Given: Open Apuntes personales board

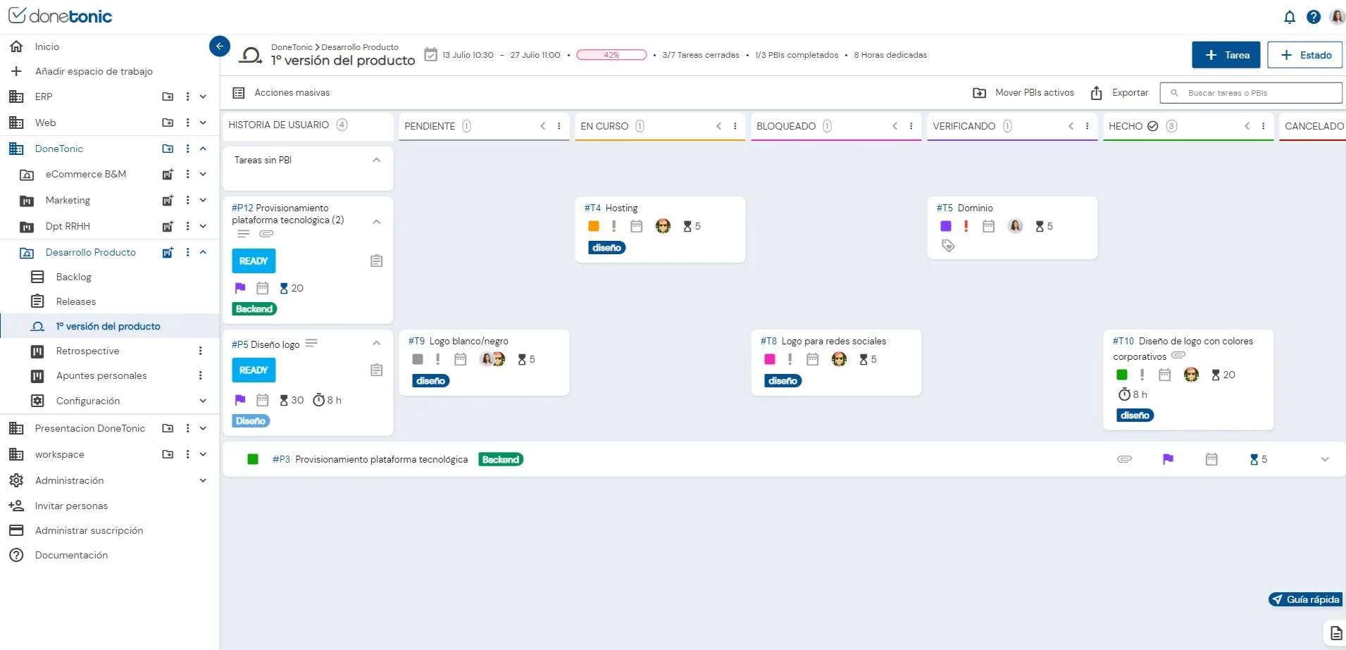Looking at the screenshot, I should point(101,375).
